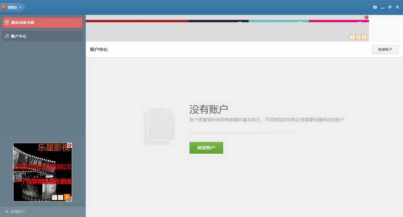Image resolution: width=403 pixels, height=217 pixels.
Task: Show sidebar ad slide 2
Action: [x=60, y=197]
